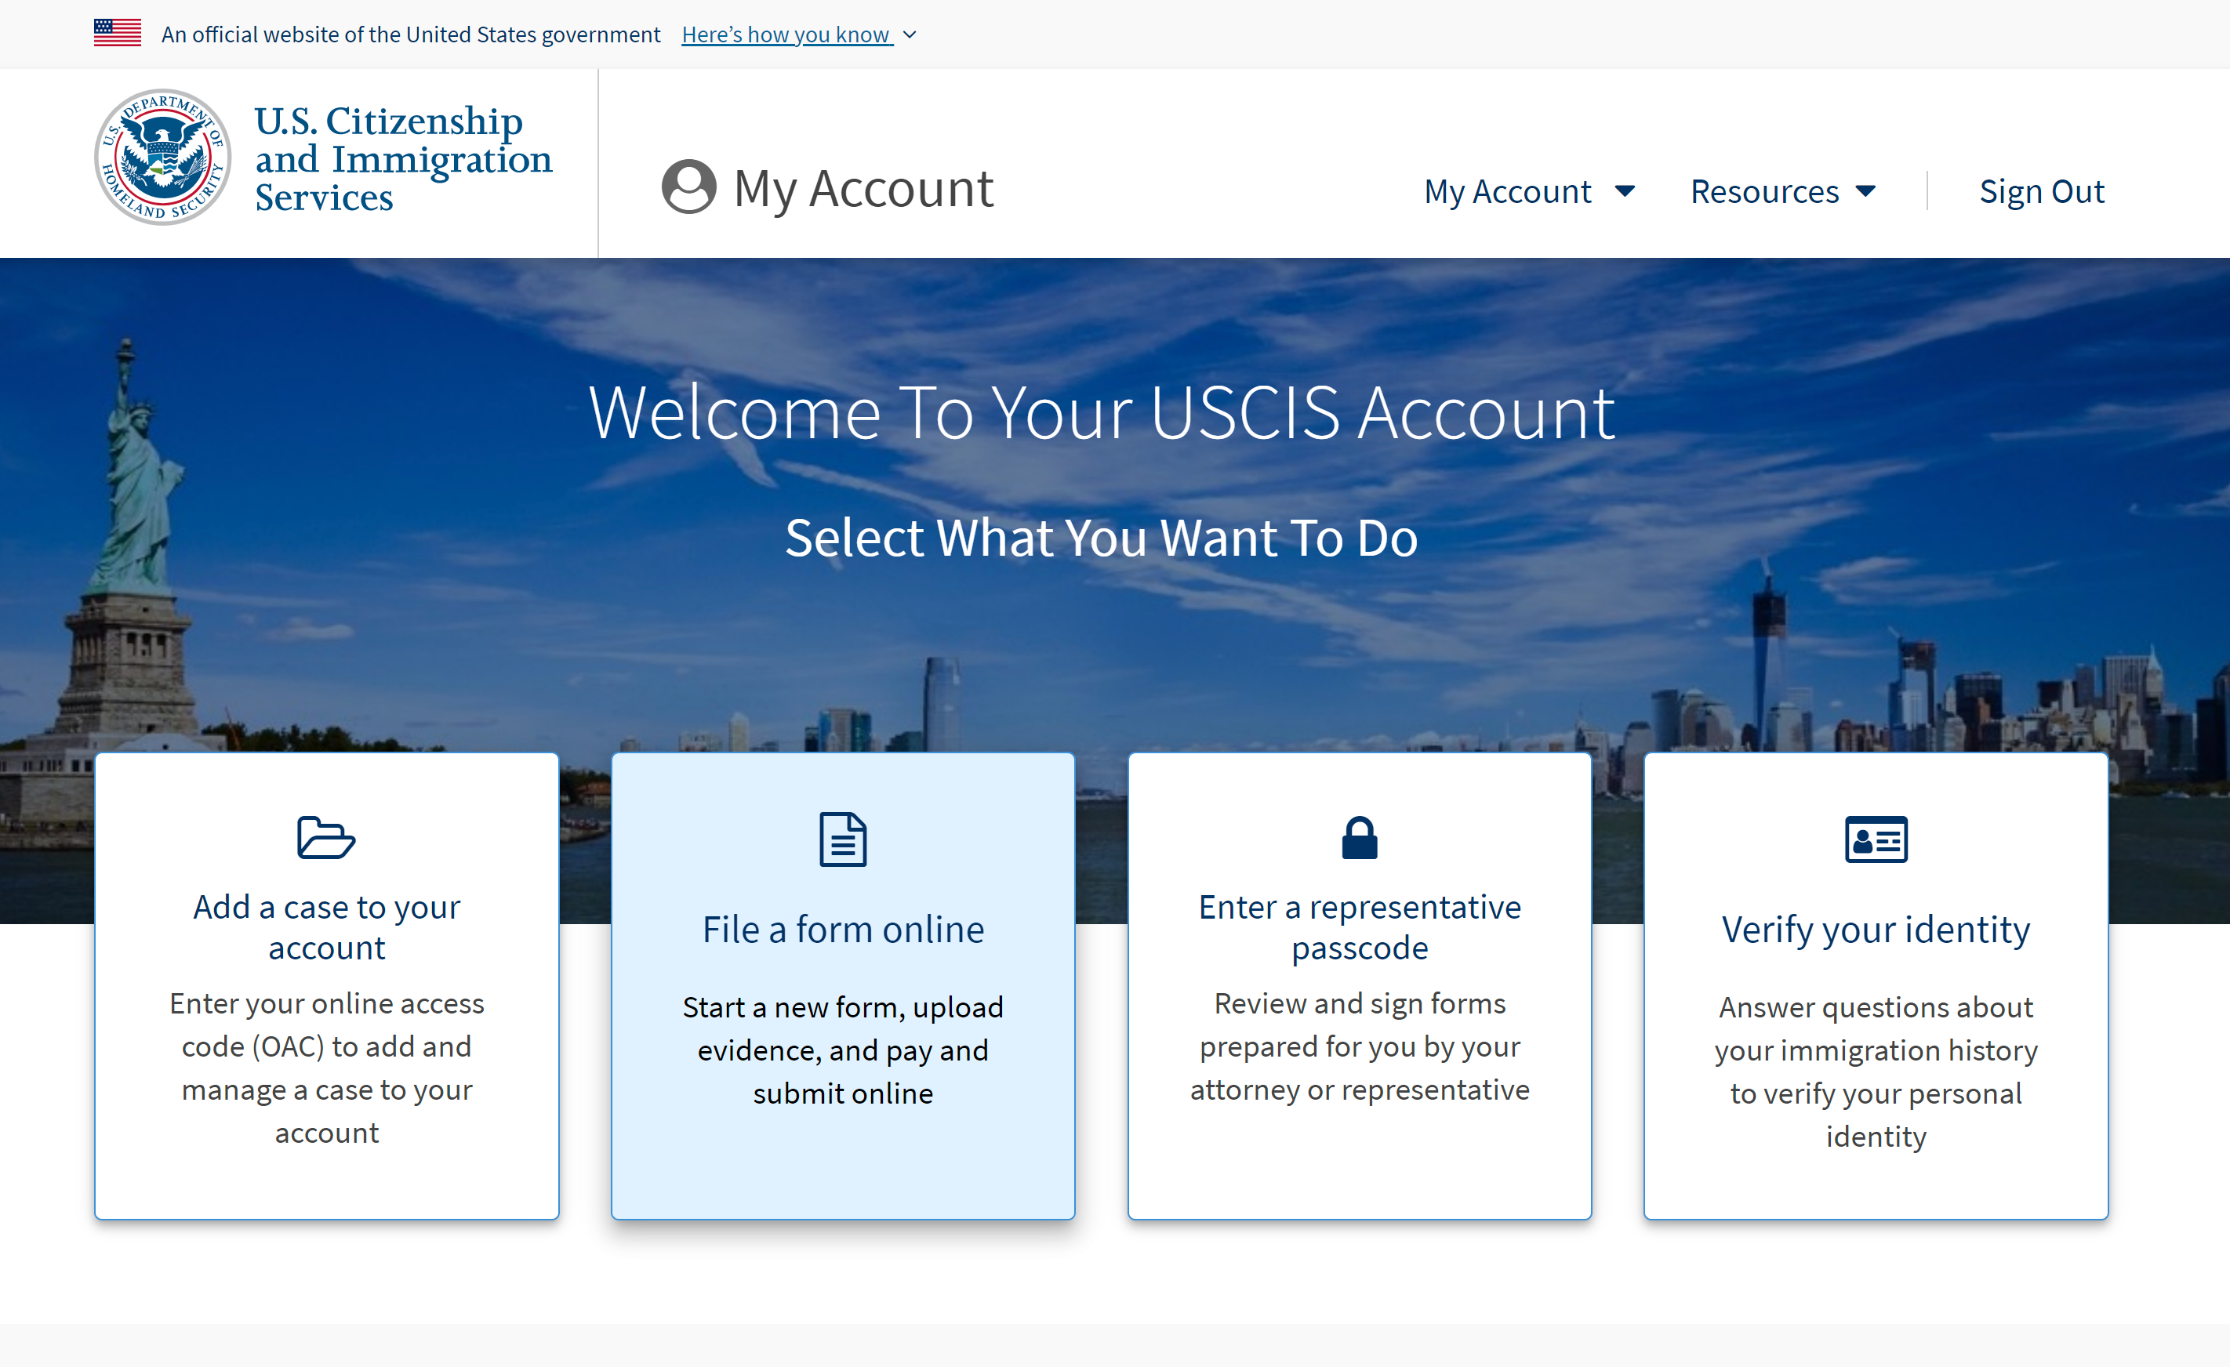Viewport: 2230px width, 1367px height.
Task: Click the U.S. Citizenship and Immigration Services wordmark
Action: coord(403,158)
